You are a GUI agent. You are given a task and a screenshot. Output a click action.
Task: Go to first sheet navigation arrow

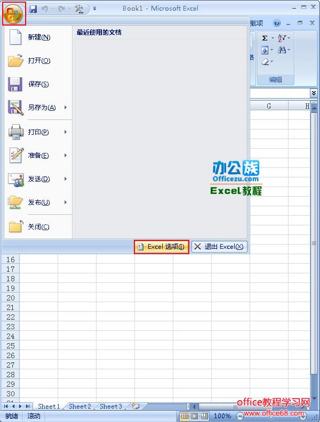(x=6, y=407)
